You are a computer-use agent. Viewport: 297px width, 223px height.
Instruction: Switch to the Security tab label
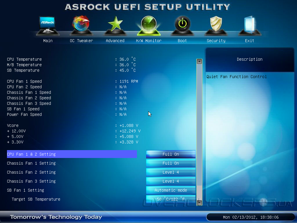pos(216,41)
